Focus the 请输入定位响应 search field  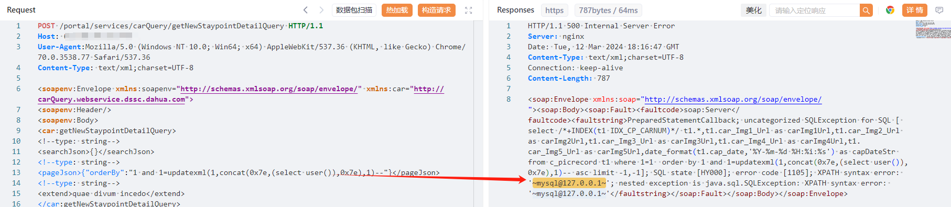[x=815, y=10]
